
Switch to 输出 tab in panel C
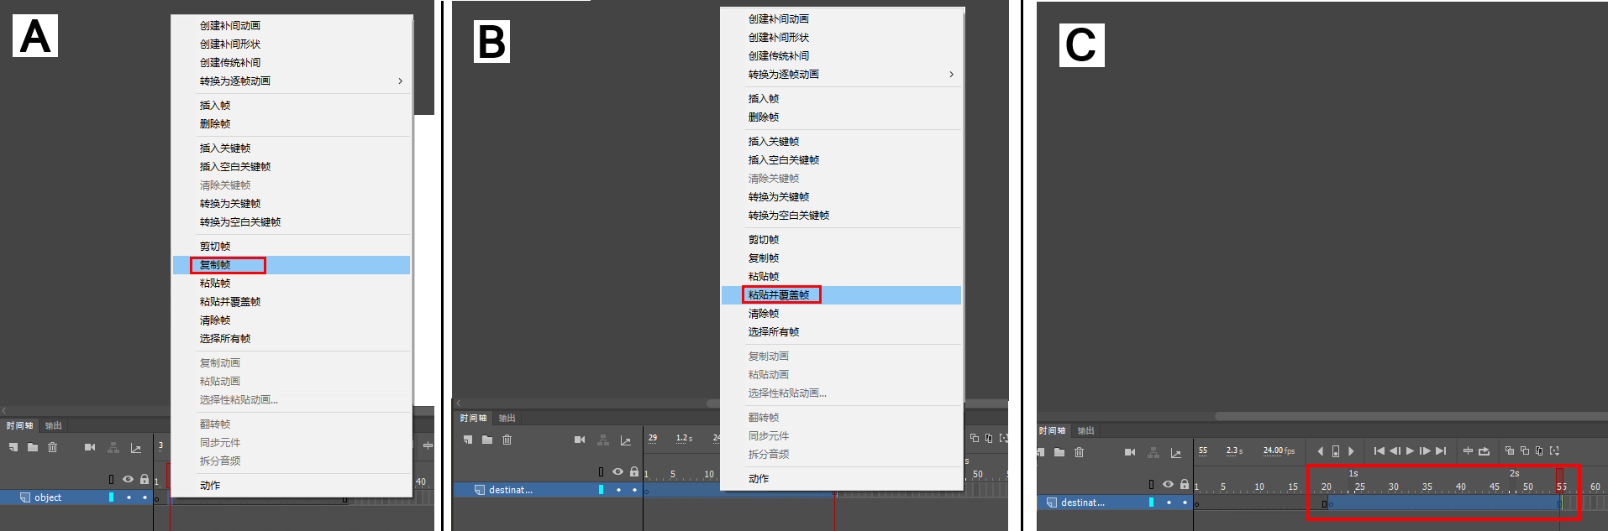(1086, 430)
